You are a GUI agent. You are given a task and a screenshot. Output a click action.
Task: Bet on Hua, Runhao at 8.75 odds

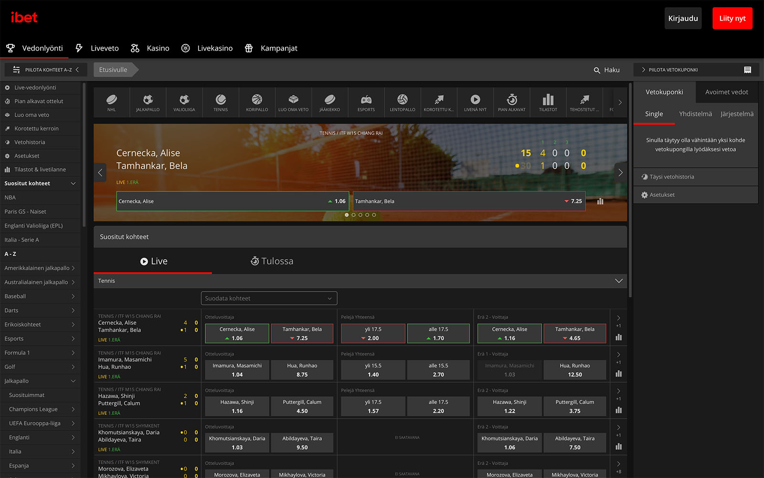click(x=302, y=370)
